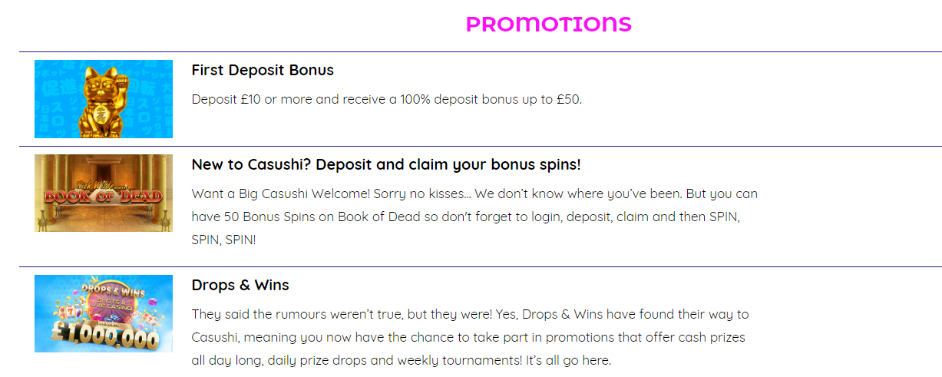Click the final 'SPIN, SPIN!' line
This screenshot has width=942, height=377.
(223, 240)
